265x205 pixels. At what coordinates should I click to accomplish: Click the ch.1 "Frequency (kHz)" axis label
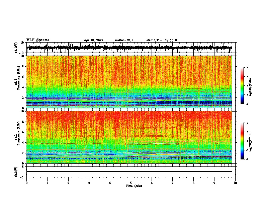[x=18, y=78]
